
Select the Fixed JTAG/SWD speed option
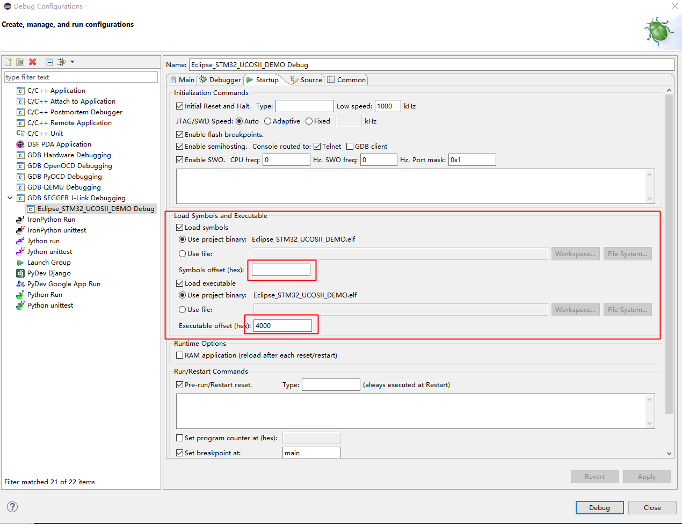click(x=309, y=121)
